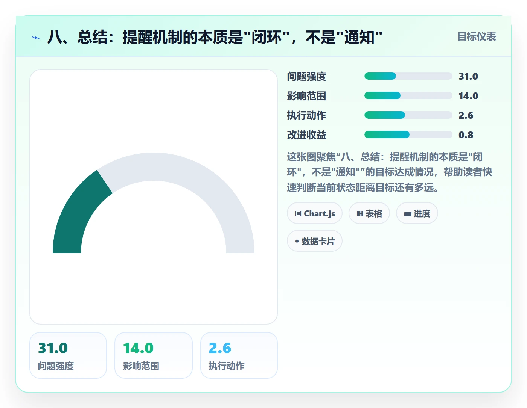527x408 pixels.
Task: Click the description paragraph starting 这张图聚焦
Action: 390,172
